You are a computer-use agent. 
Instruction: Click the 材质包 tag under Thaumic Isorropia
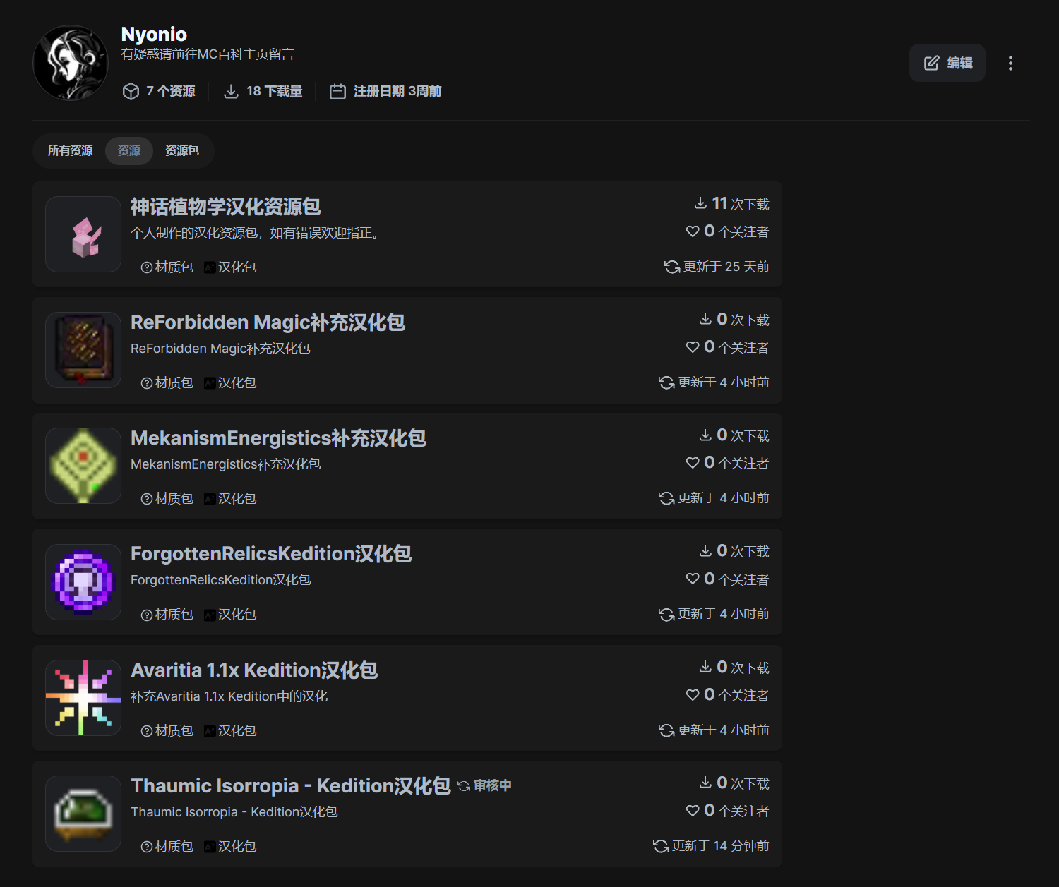167,847
